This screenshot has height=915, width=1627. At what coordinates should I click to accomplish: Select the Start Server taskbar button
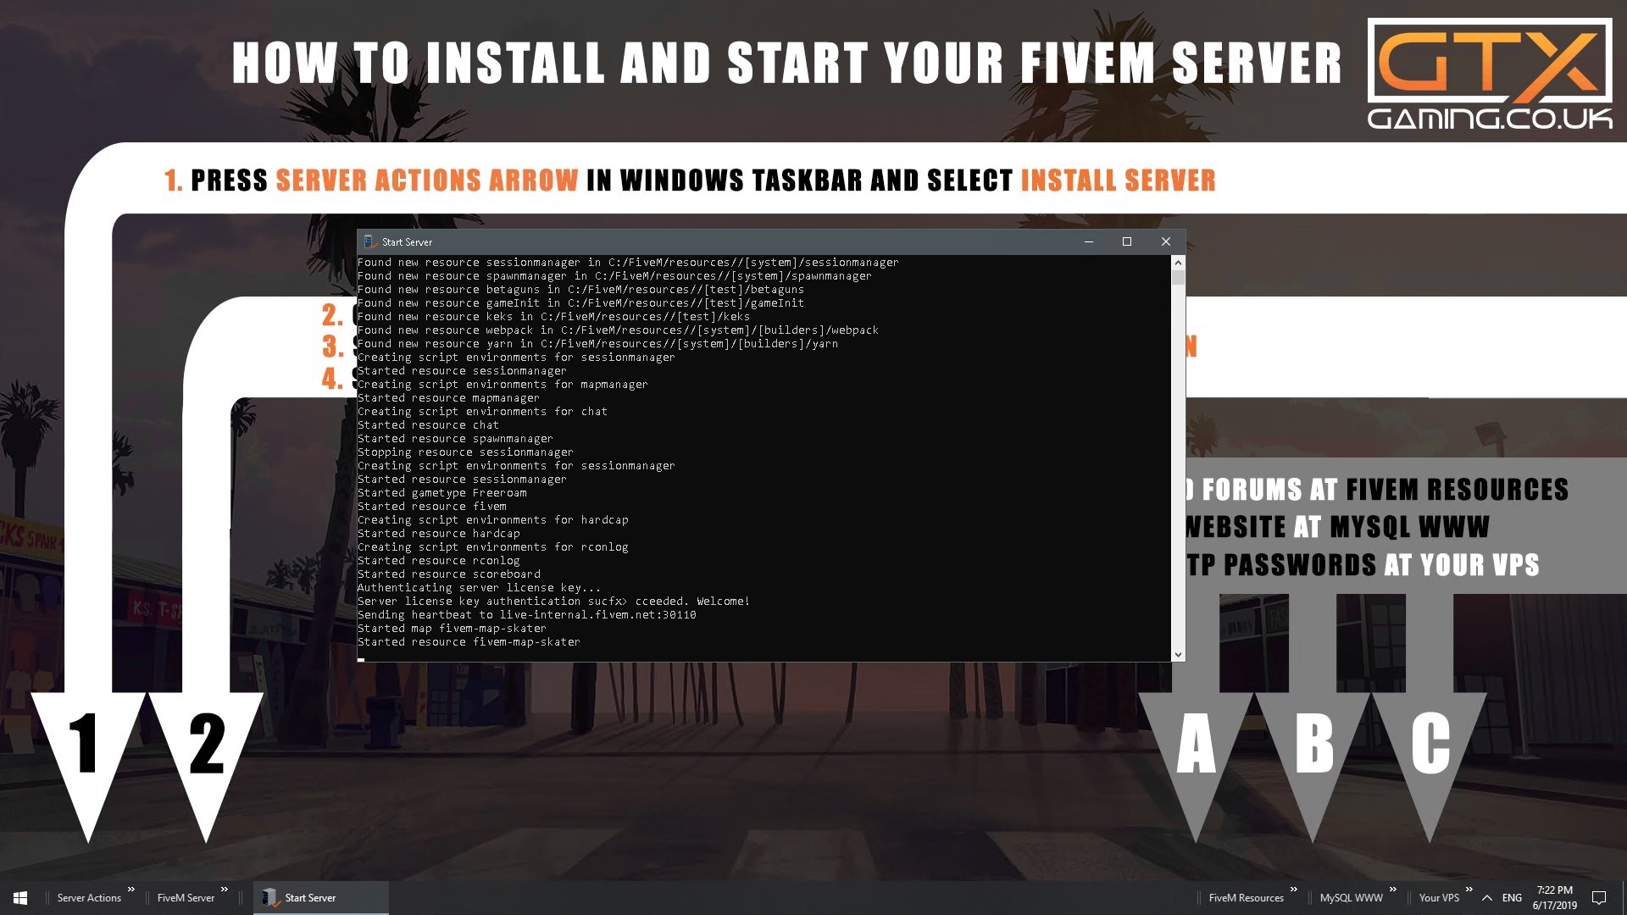pos(321,898)
